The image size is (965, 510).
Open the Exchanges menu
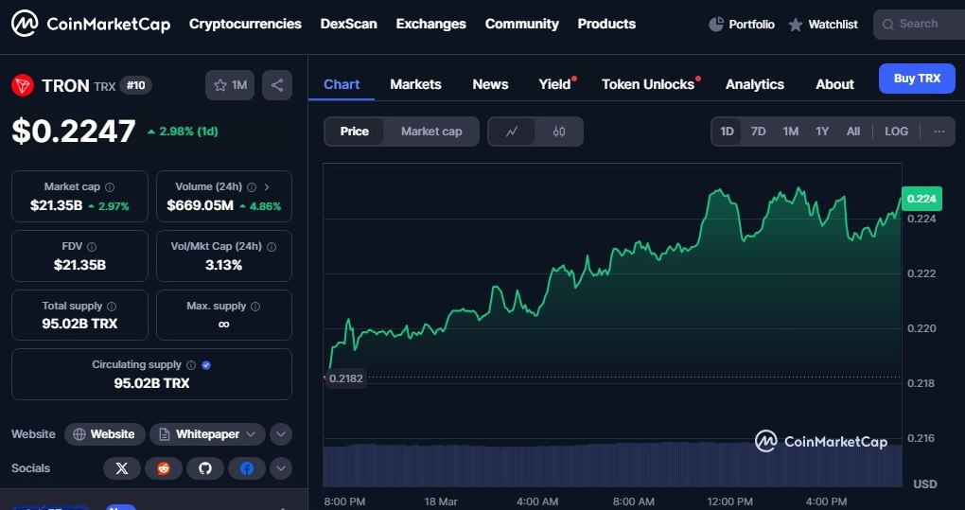click(430, 24)
